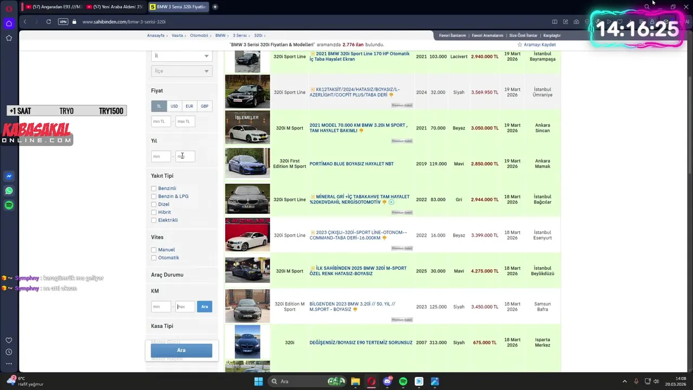Open DEĞİŞENSİZ/BOYASIZ E90 TERTEMİZ SORUNSUZ listing
Viewport: 693px width, 390px height.
[361, 342]
